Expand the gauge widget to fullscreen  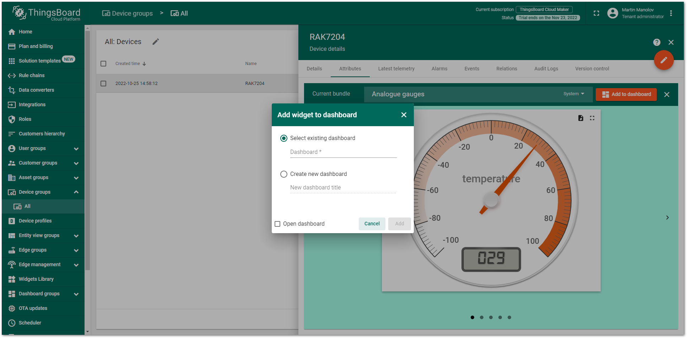tap(592, 118)
